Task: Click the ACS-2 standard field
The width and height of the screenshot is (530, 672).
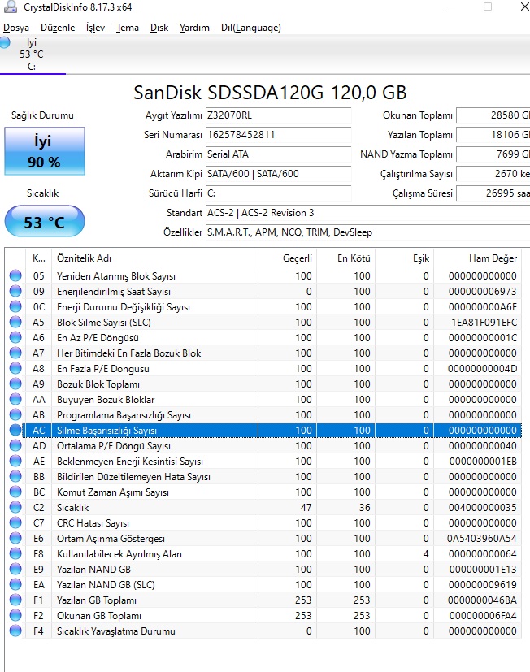Action: pyautogui.click(x=368, y=213)
